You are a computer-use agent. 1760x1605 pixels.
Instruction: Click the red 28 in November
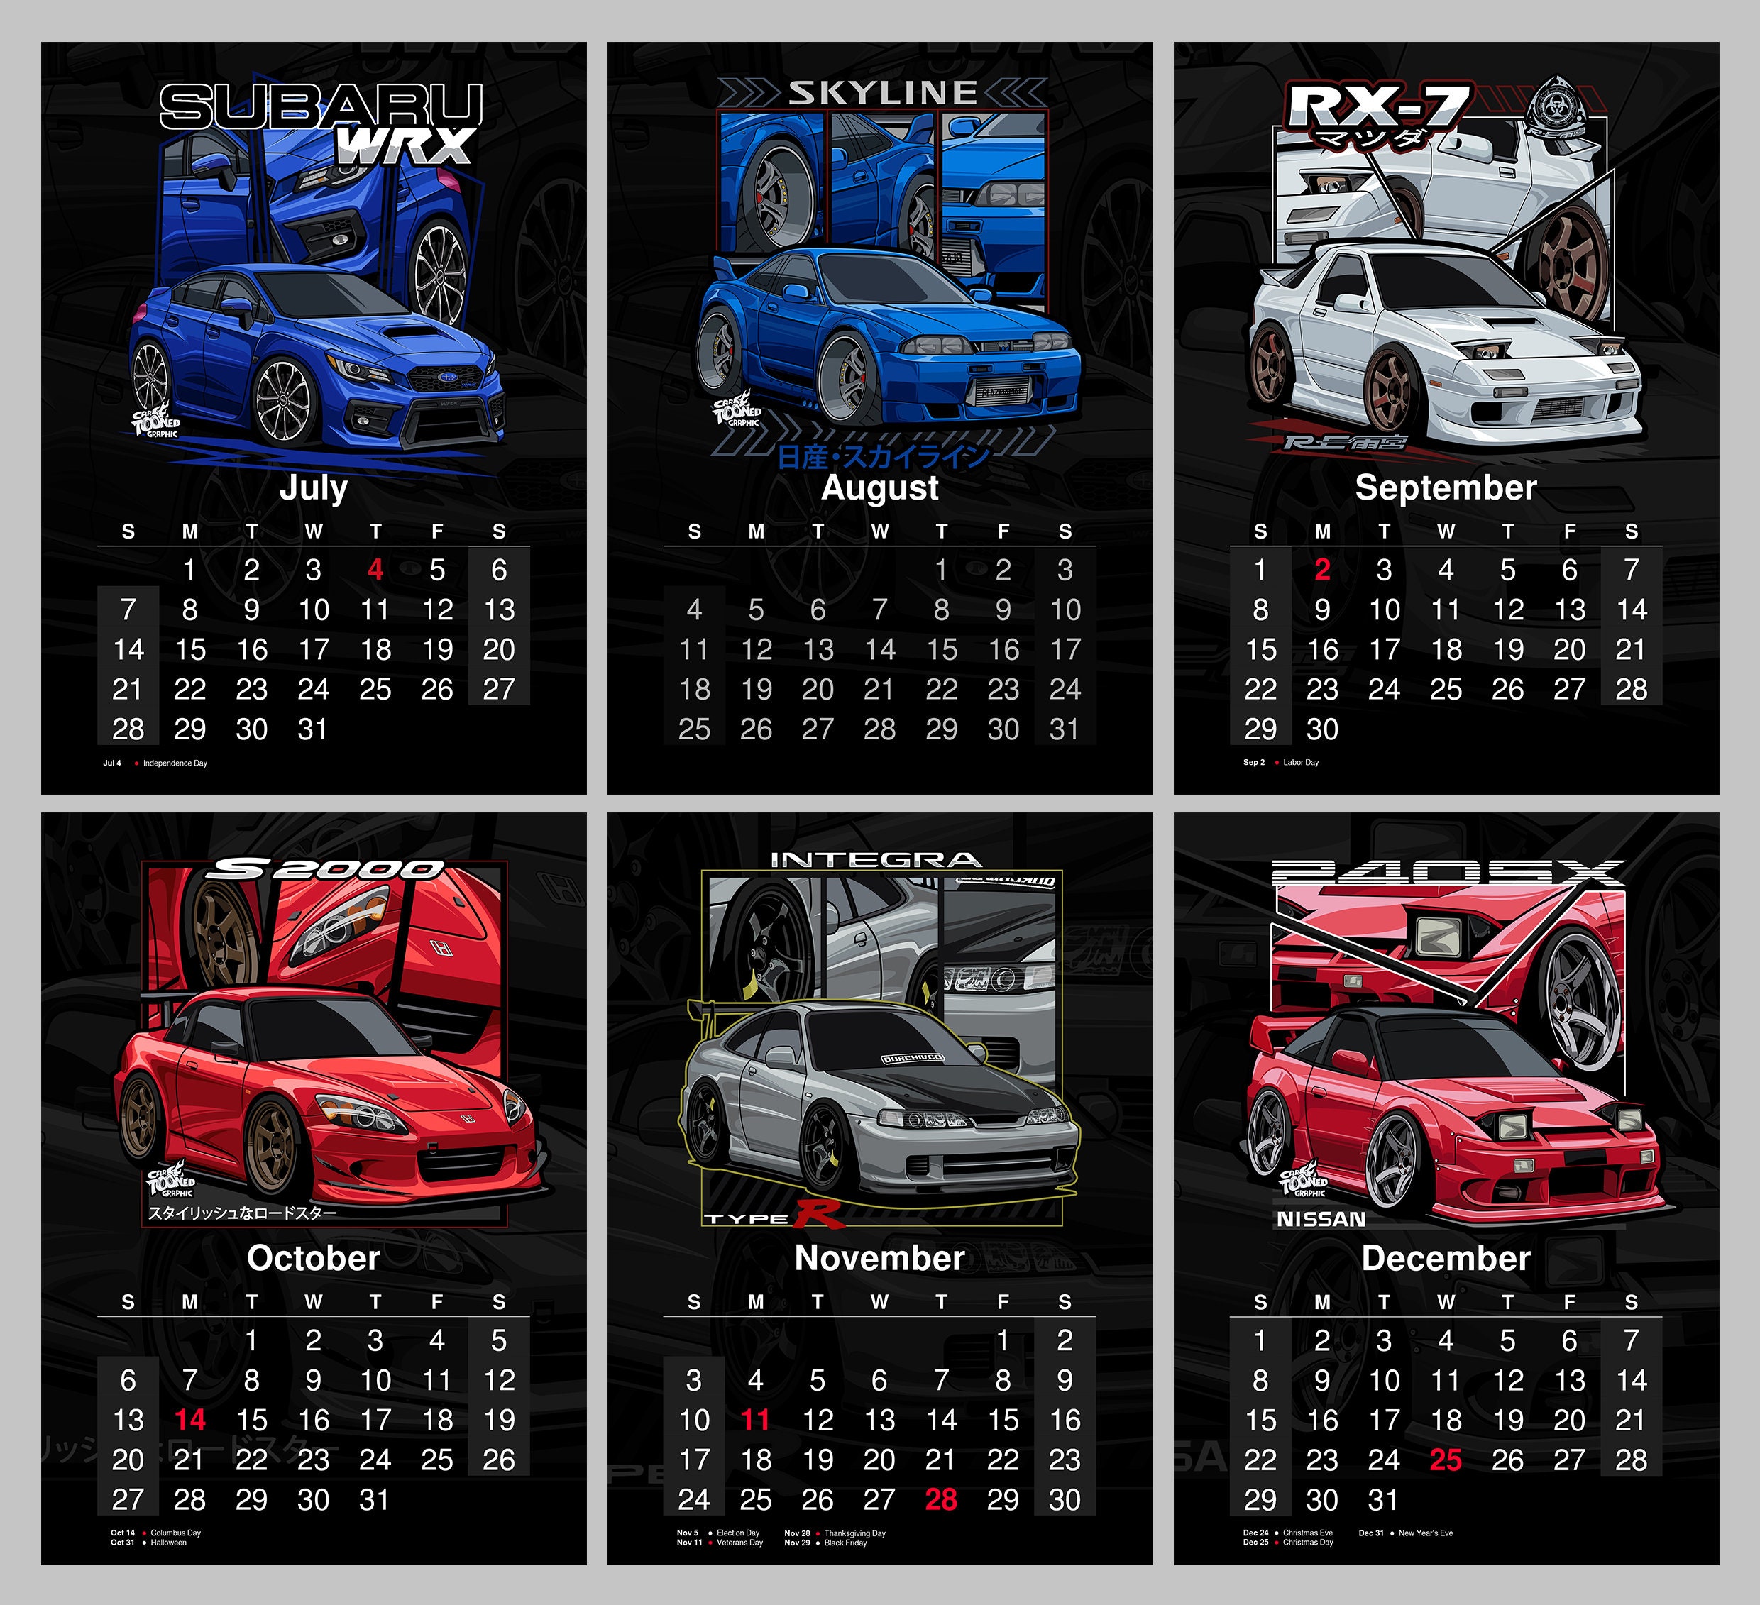(x=941, y=1499)
